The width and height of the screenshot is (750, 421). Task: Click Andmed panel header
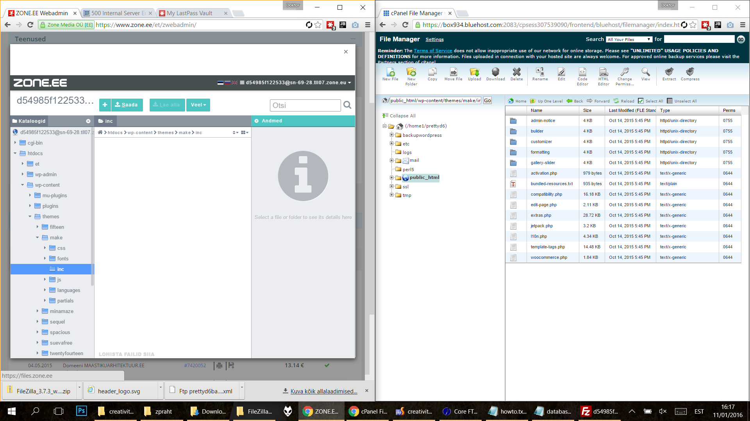303,121
